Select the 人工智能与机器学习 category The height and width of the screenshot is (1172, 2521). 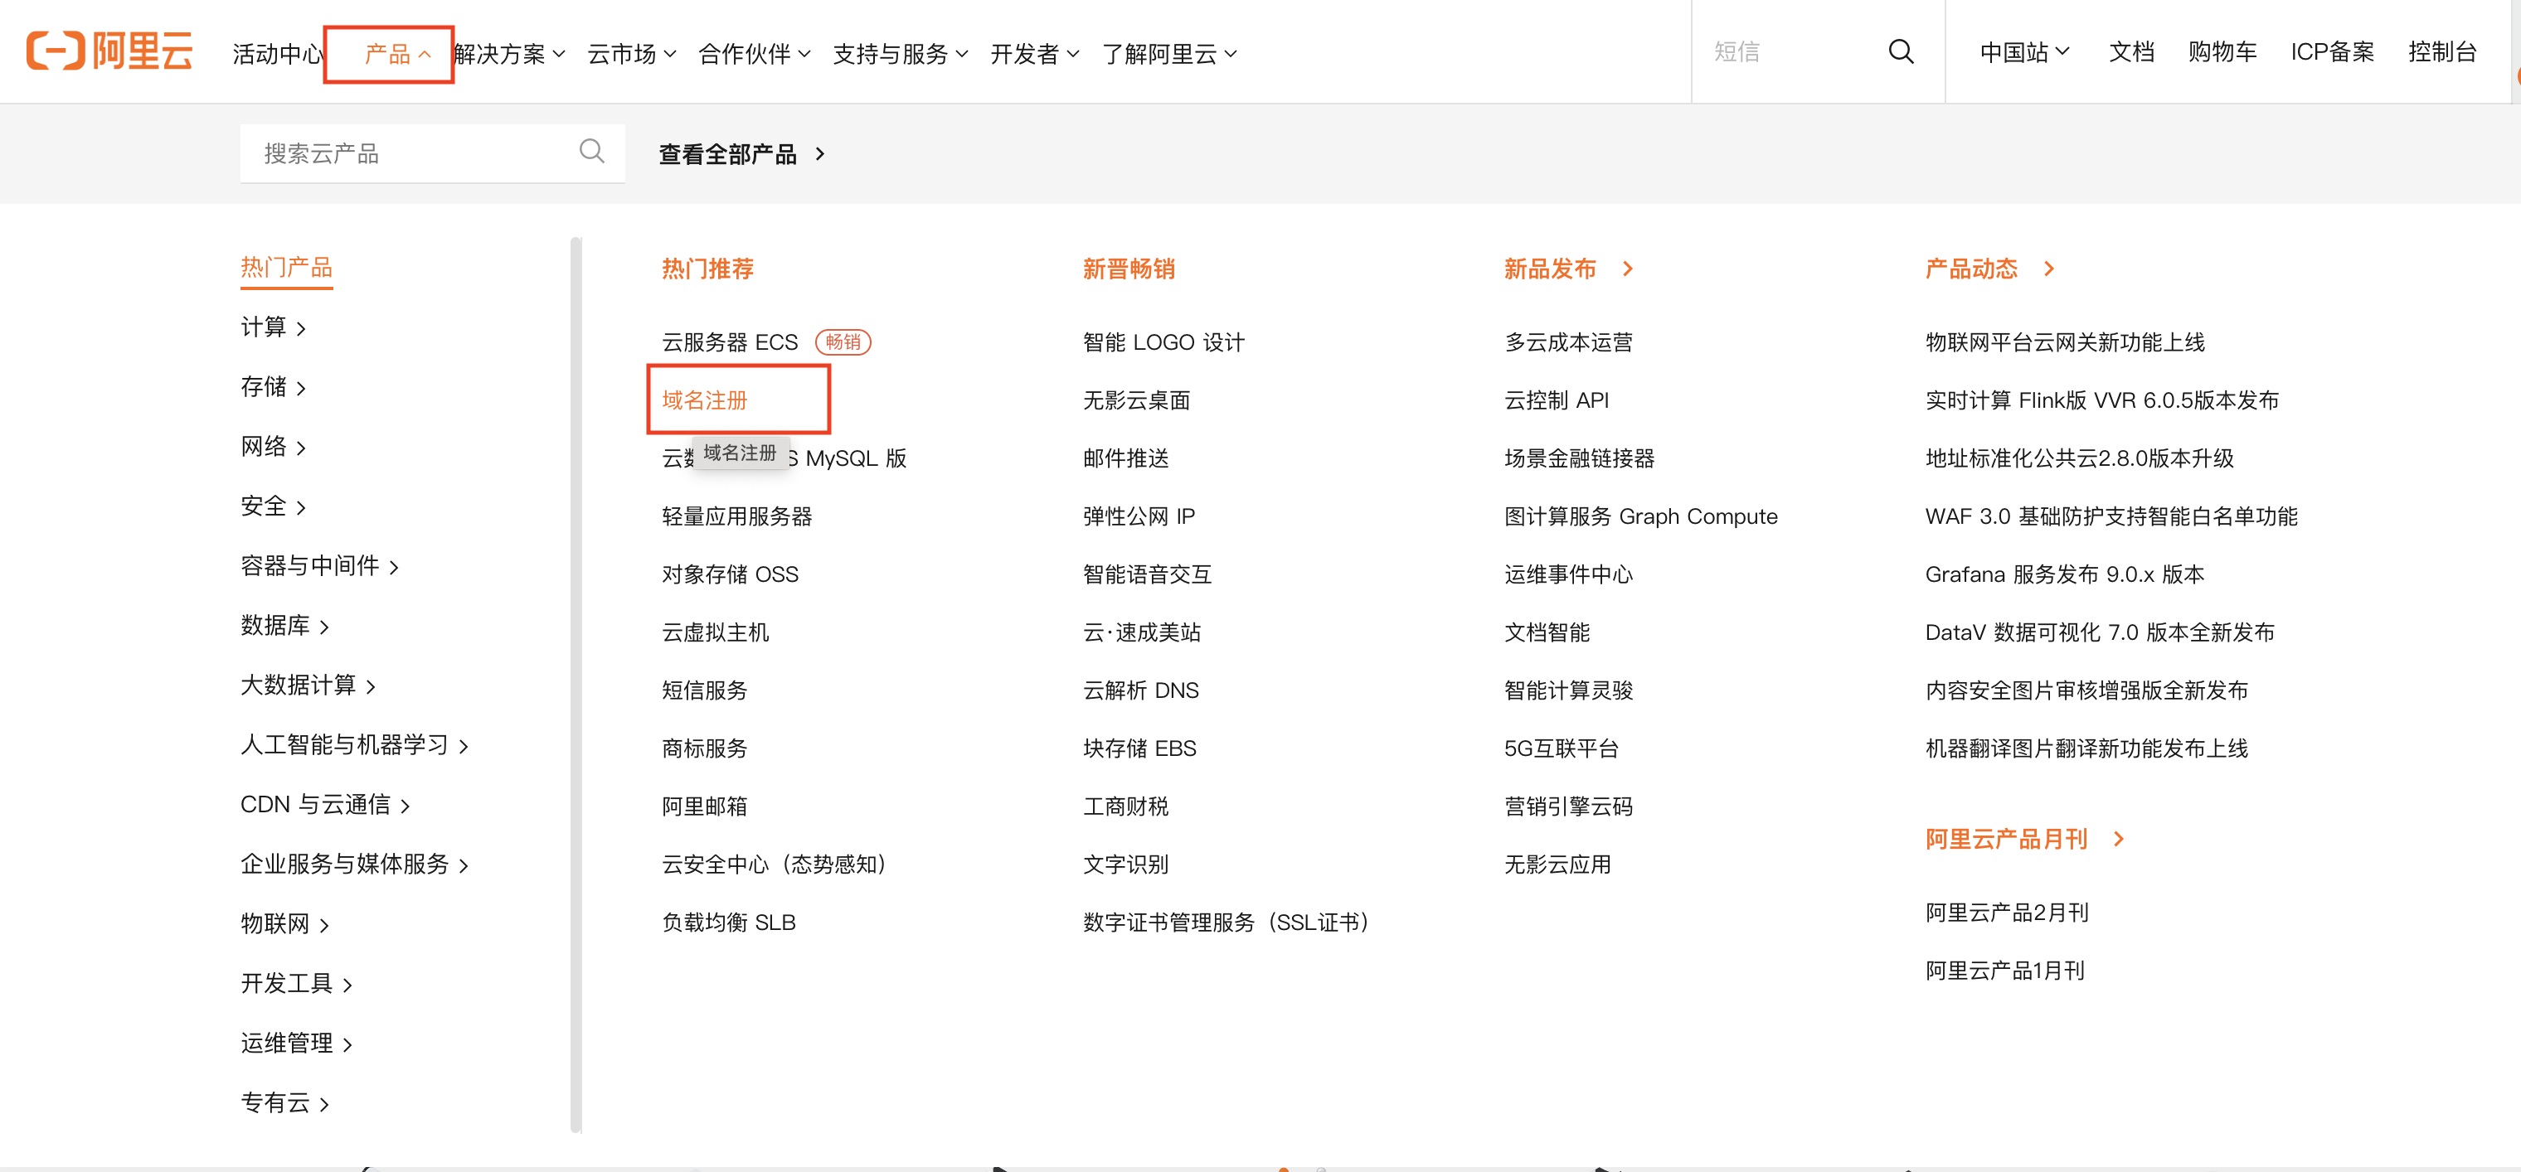354,744
